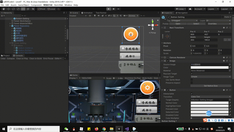Toggle 2D scene view mode
Viewport: 234px width, 132px height.
point(90,16)
